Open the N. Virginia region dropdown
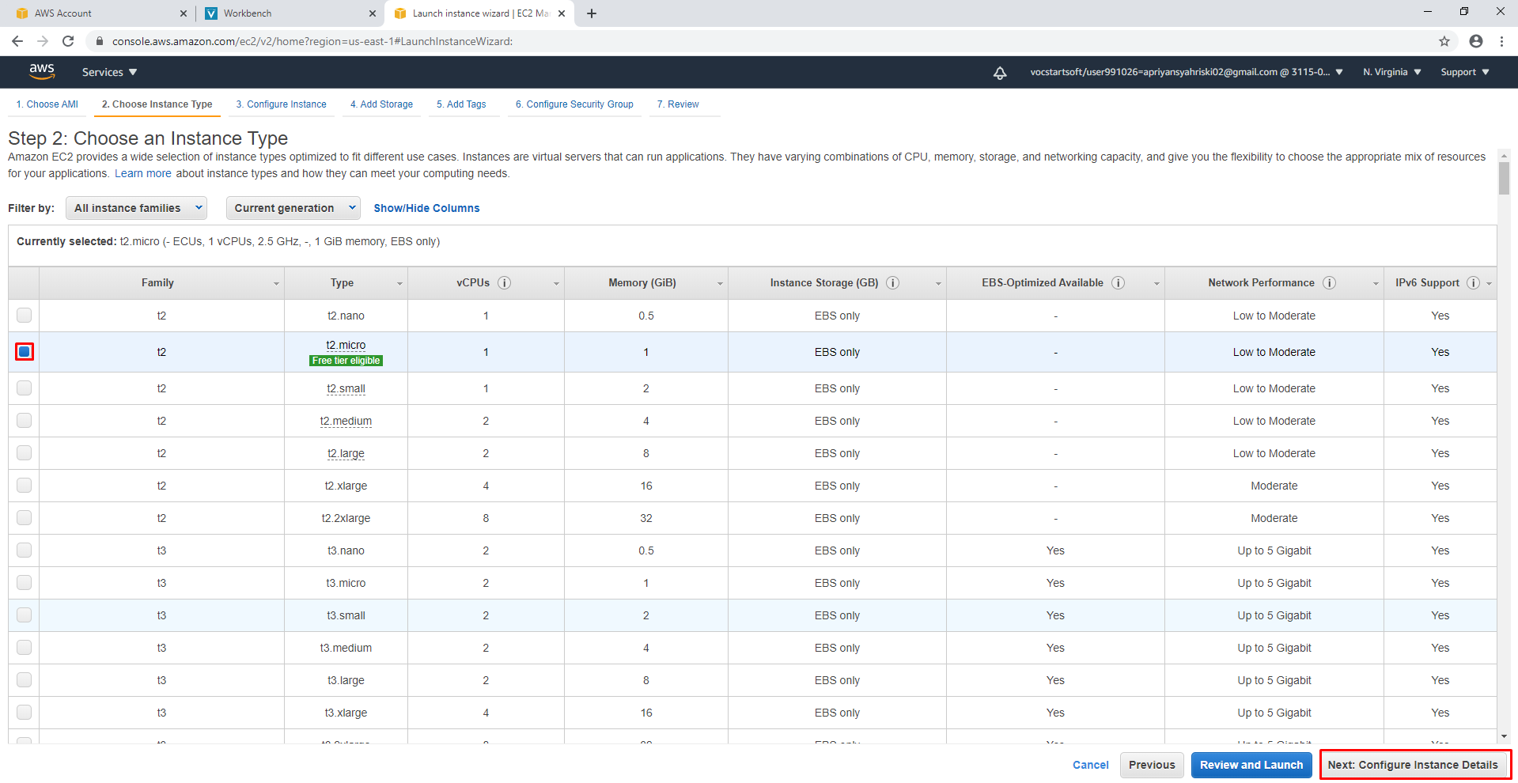Screen dimensions: 1518x783 point(1391,72)
